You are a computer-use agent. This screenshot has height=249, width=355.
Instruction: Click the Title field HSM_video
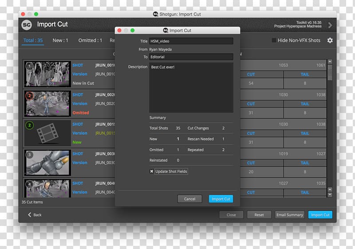coord(191,41)
